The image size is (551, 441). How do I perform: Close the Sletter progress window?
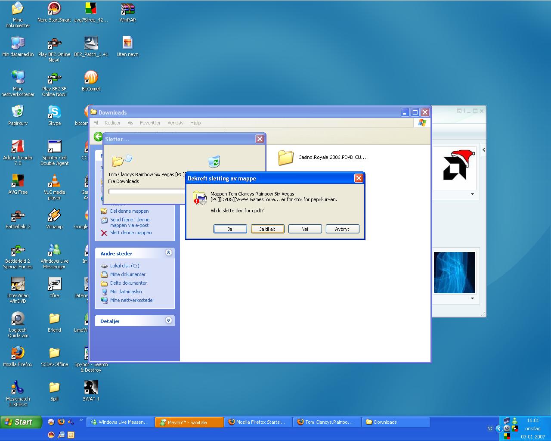click(260, 139)
